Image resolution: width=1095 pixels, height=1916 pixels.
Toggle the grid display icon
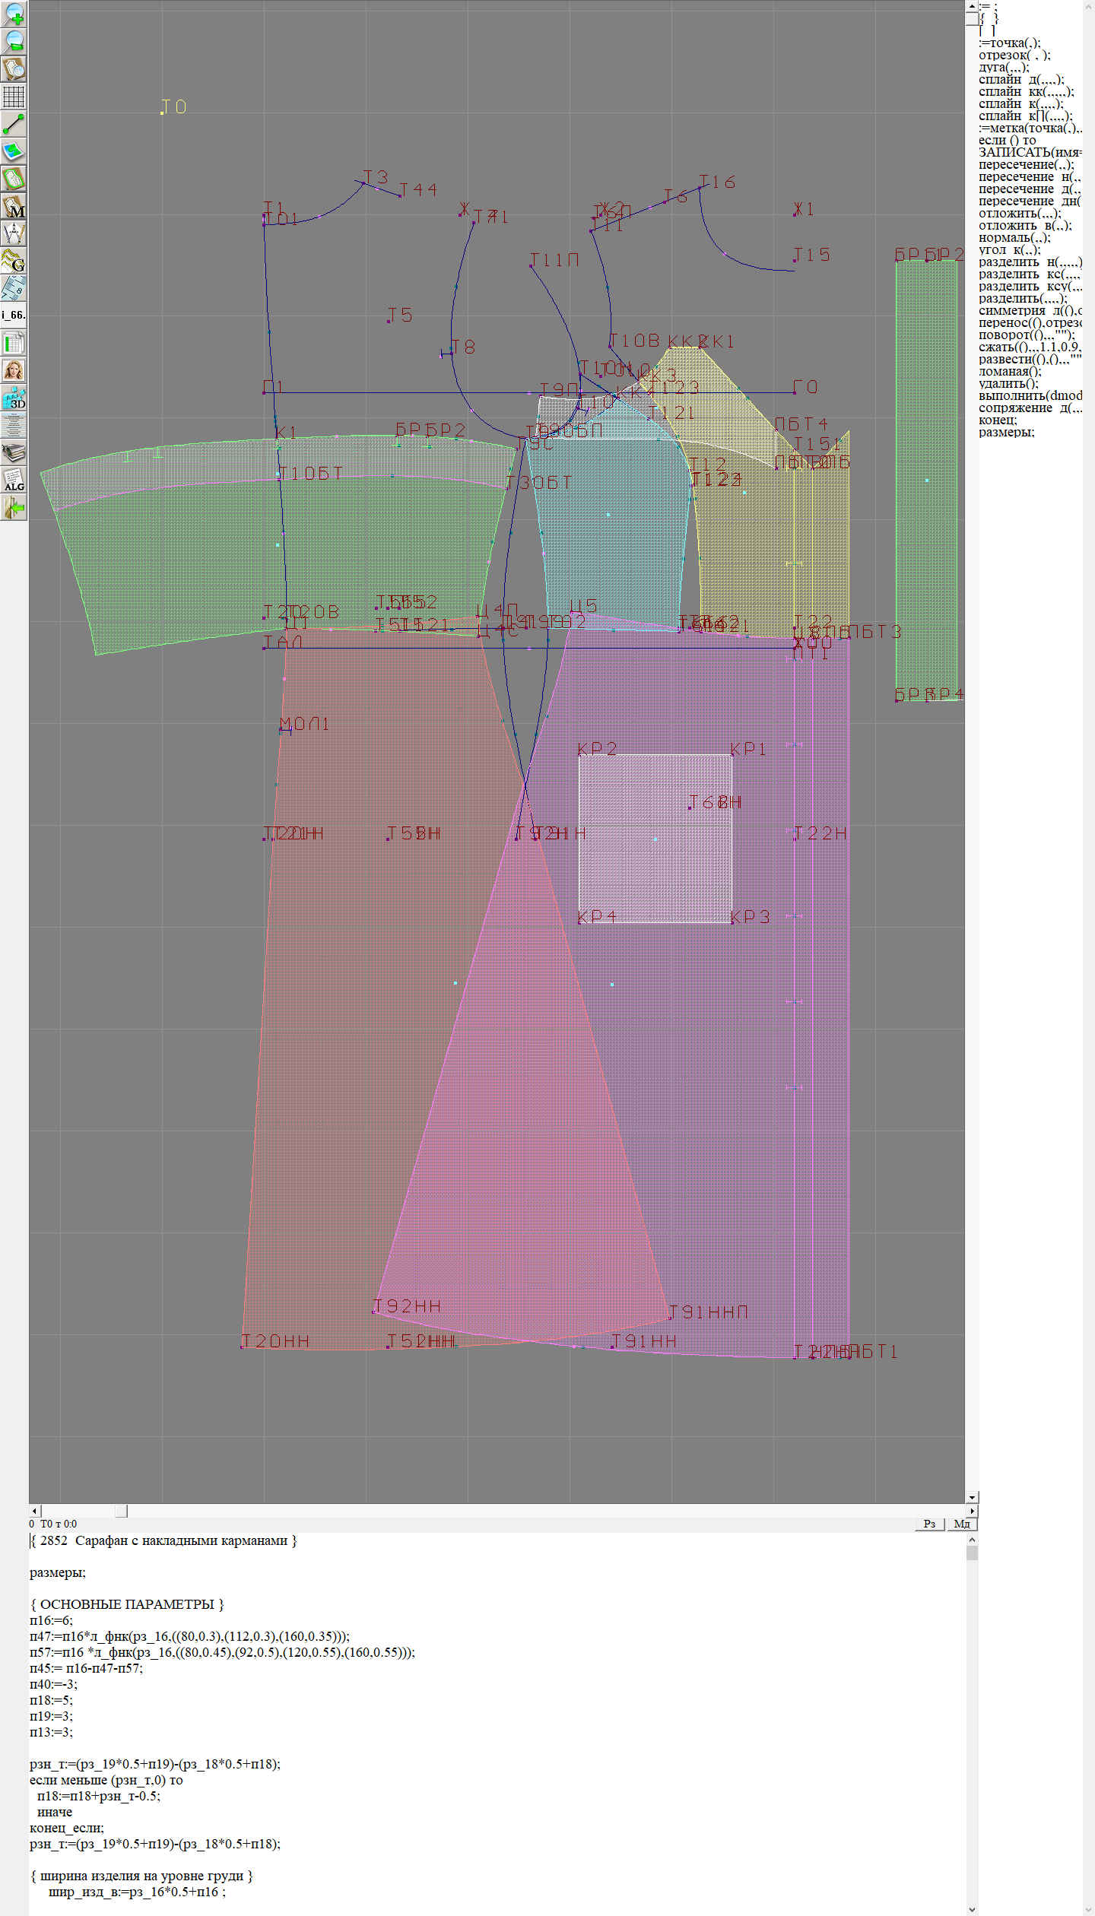14,97
